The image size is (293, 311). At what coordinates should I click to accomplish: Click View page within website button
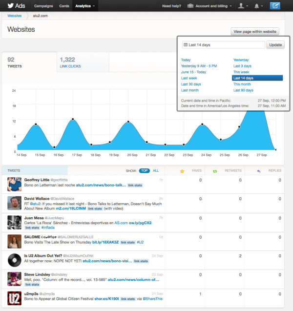click(x=255, y=32)
